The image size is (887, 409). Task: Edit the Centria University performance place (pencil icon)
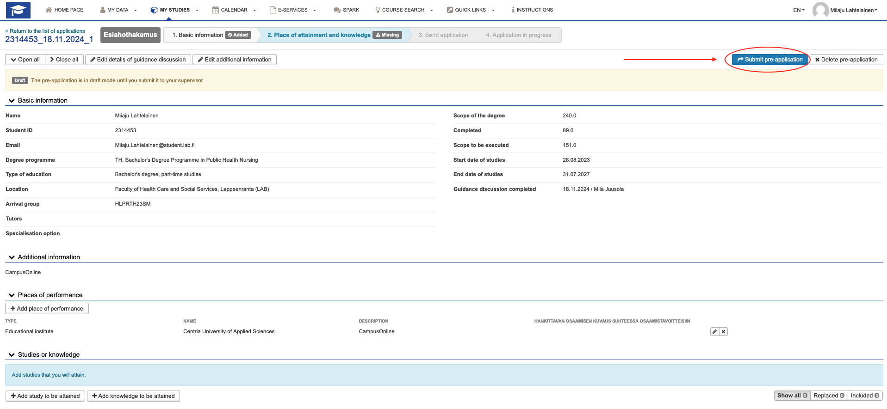pos(714,331)
